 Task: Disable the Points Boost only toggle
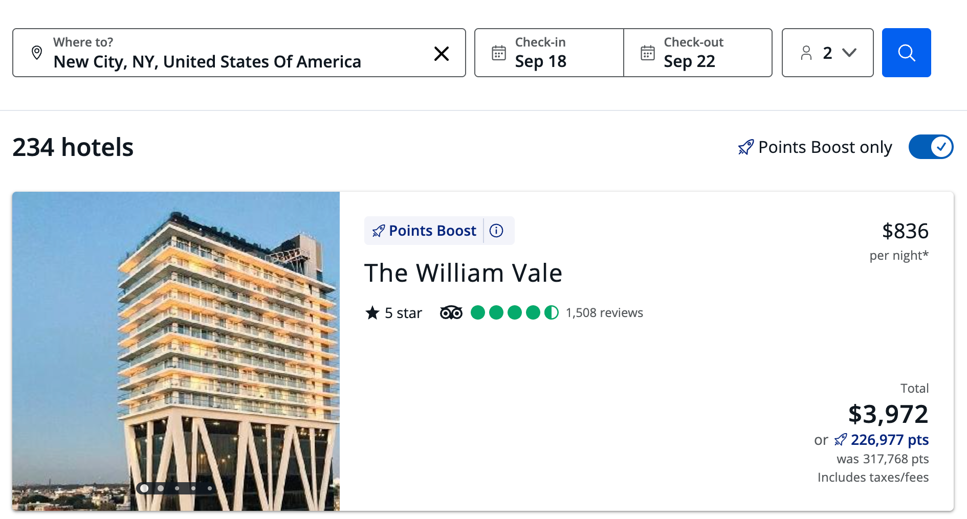coord(931,147)
